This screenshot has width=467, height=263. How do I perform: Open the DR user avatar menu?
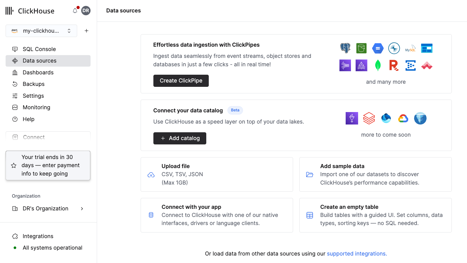tap(86, 11)
